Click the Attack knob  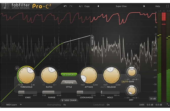point(89,75)
